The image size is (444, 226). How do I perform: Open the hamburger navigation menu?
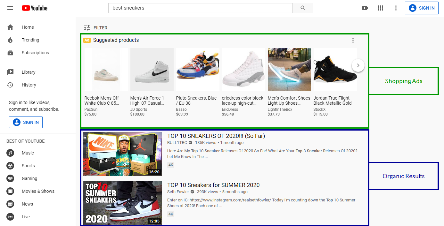point(10,8)
